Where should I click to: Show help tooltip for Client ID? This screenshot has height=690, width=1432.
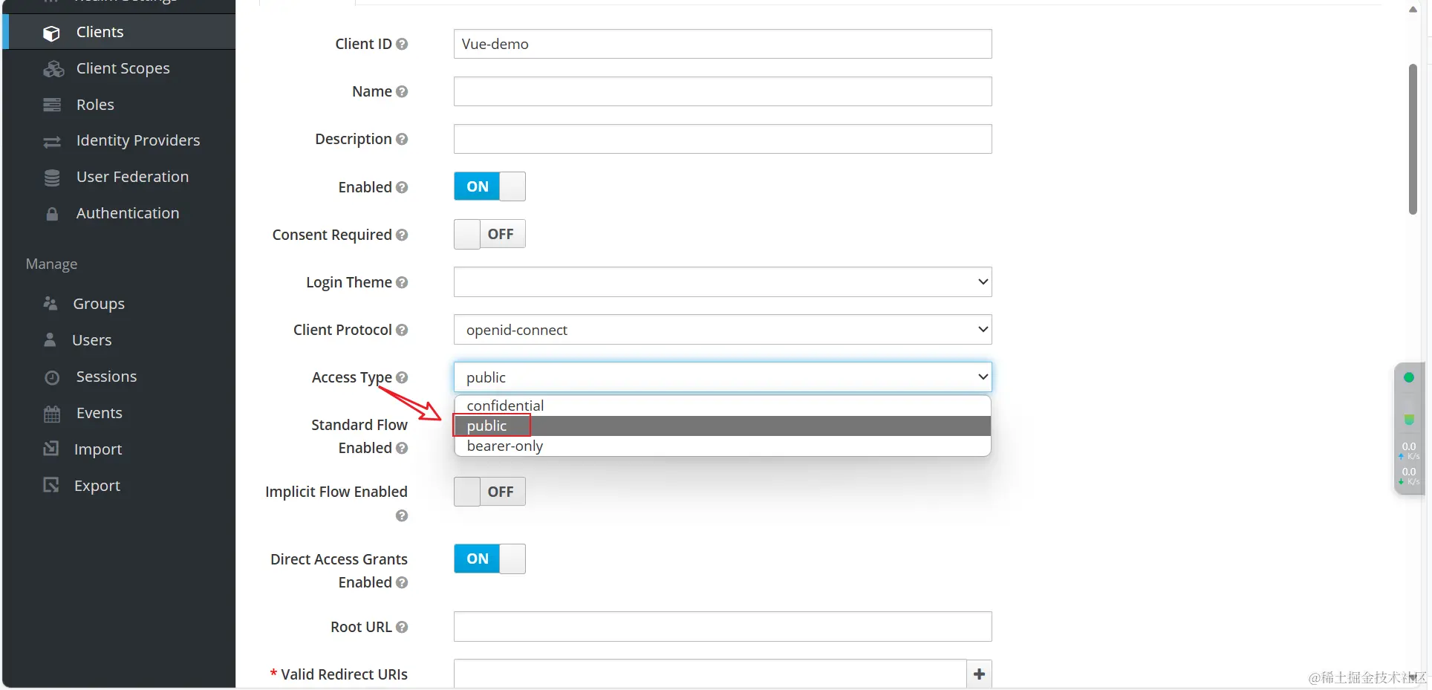click(402, 44)
